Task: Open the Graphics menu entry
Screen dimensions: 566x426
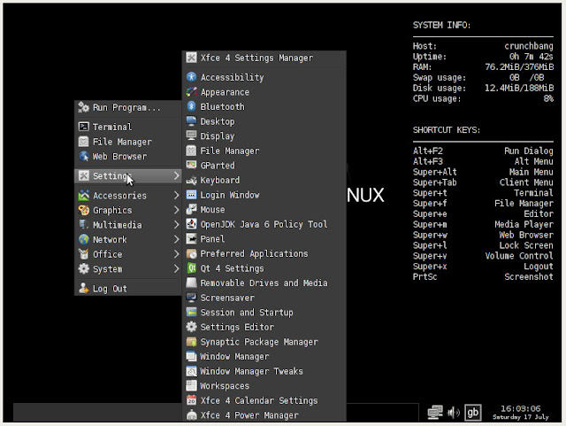Action: 127,210
